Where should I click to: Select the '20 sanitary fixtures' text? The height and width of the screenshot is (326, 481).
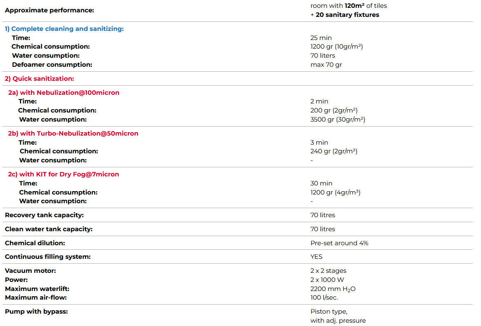coord(347,15)
